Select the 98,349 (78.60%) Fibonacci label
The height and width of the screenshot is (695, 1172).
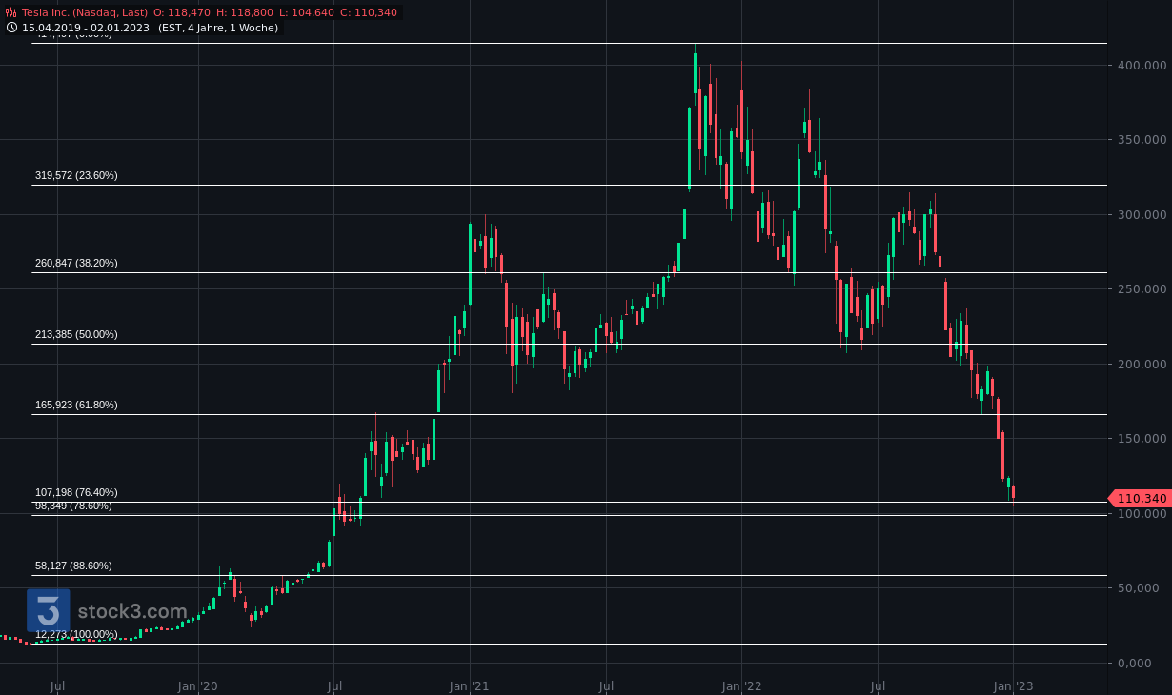click(73, 506)
